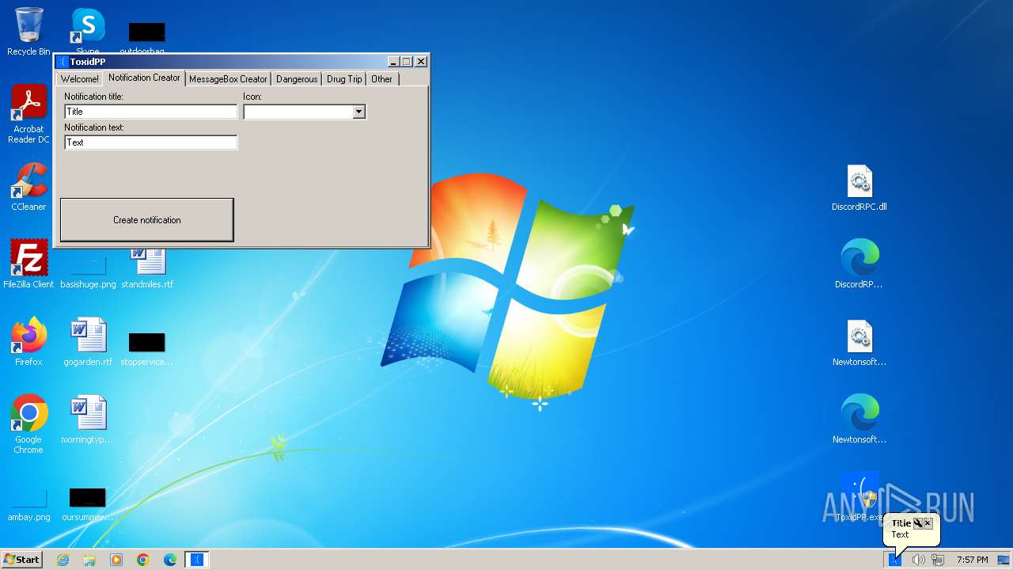Close the Title notification balloon
Image resolution: width=1013 pixels, height=570 pixels.
click(928, 523)
